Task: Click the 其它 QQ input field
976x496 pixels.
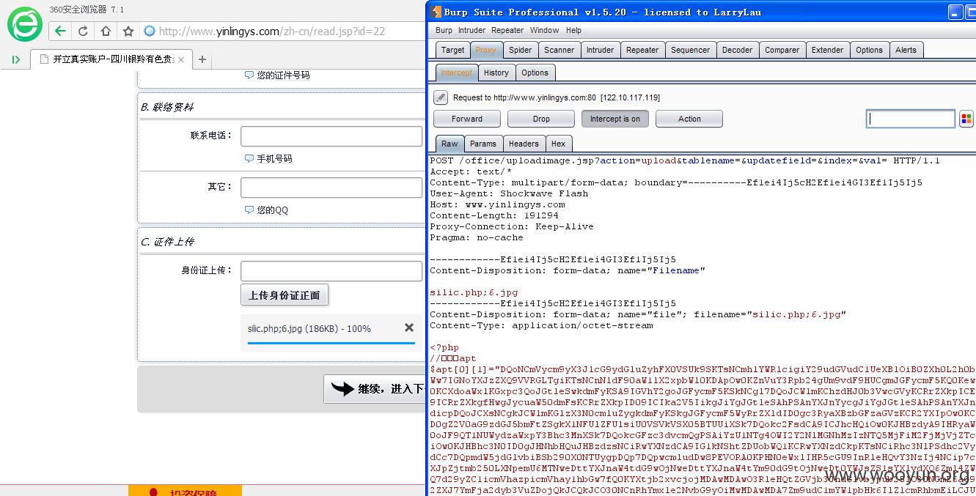Action: click(x=331, y=188)
